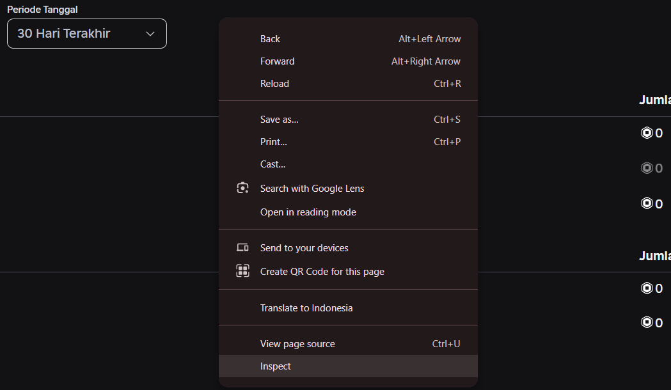Click the chevron on the period selector
Screen dimensions: 671x390
[151, 33]
